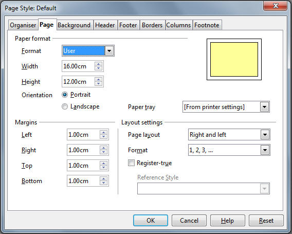Open the Paper tray dropdown
292x234 pixels.
(x=226, y=107)
